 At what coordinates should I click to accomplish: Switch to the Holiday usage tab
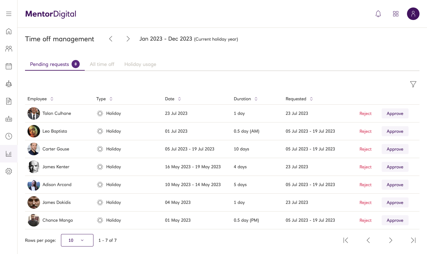coord(140,64)
